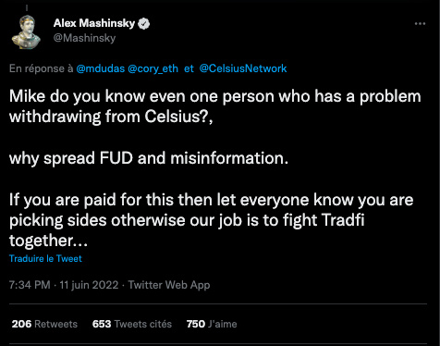The width and height of the screenshot is (440, 346).
Task: Open Alex Mashinsky's profile avatar
Action: coord(26,32)
